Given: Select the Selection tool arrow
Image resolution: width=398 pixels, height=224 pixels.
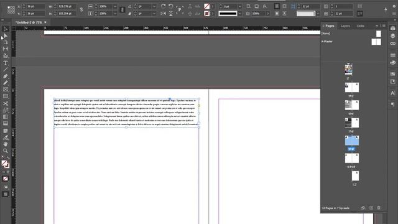Looking at the screenshot, I should (6, 29).
